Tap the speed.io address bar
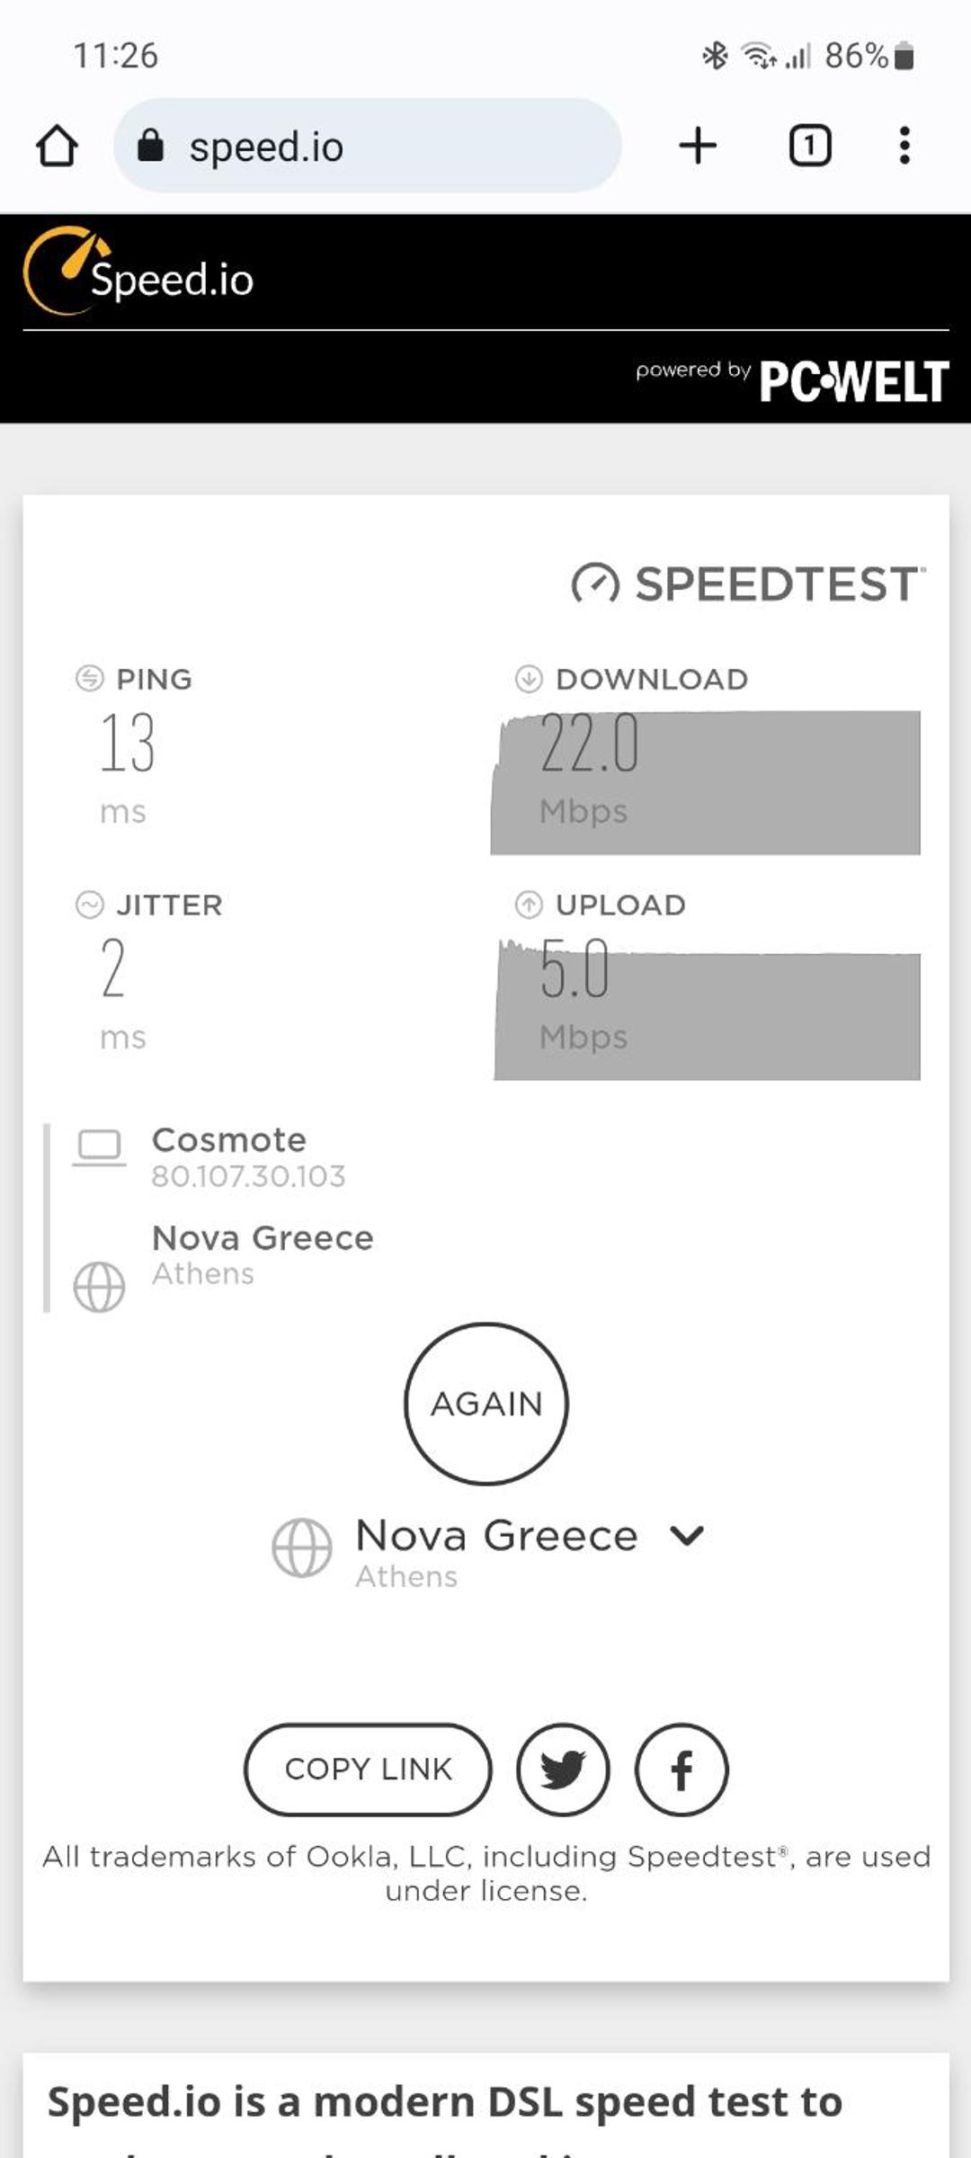 368,145
